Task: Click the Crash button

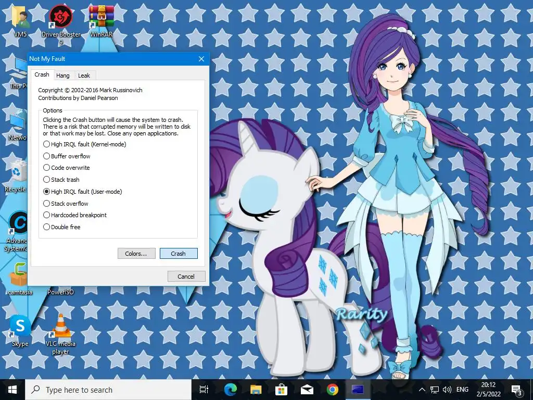Action: 179,254
